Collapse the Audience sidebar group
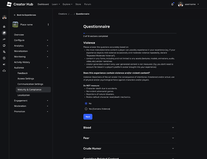This screenshot has width=207, height=159. pos(47,68)
